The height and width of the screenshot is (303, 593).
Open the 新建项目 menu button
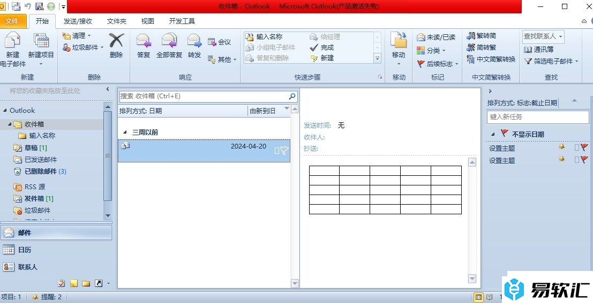[x=41, y=50]
